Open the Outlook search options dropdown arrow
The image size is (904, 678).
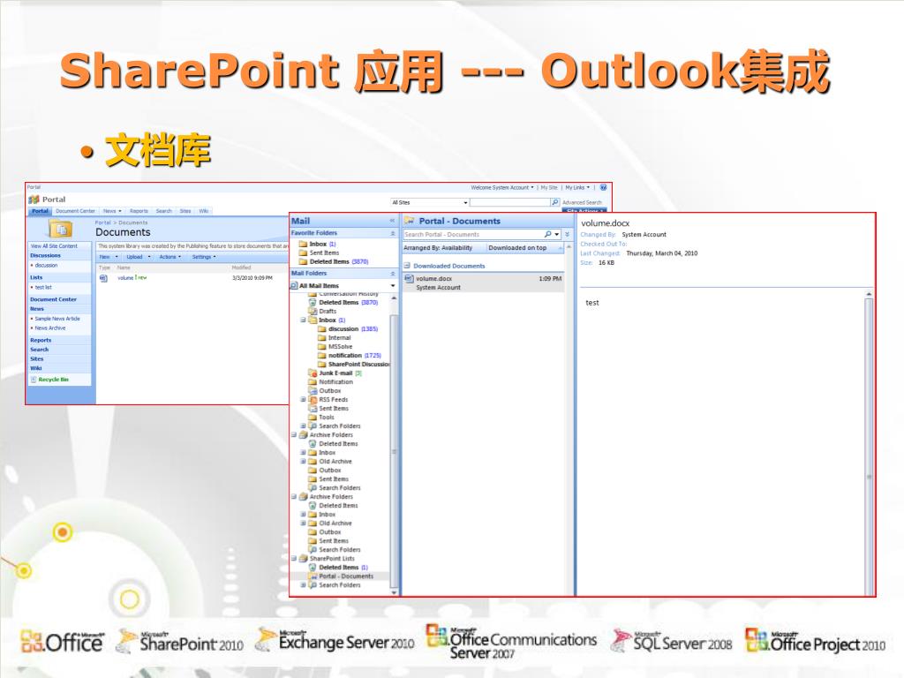click(557, 235)
